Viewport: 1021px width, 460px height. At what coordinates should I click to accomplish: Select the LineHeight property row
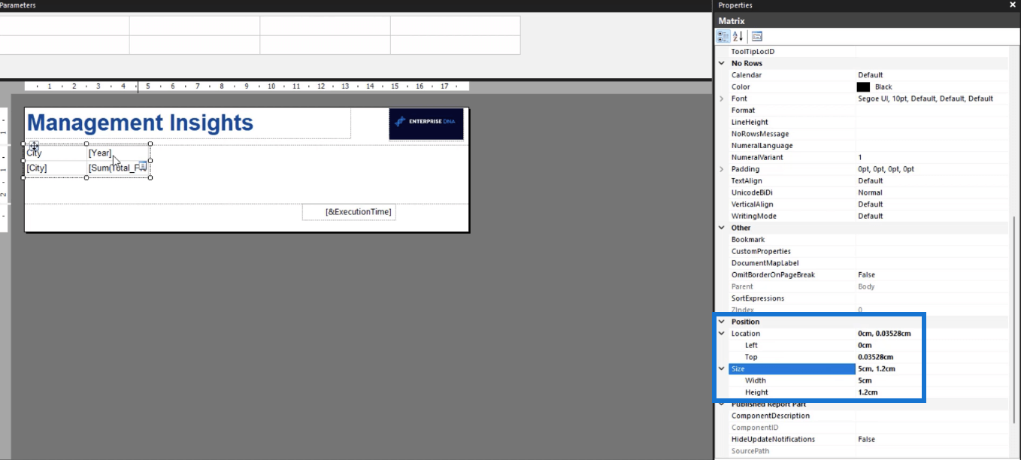(x=862, y=122)
